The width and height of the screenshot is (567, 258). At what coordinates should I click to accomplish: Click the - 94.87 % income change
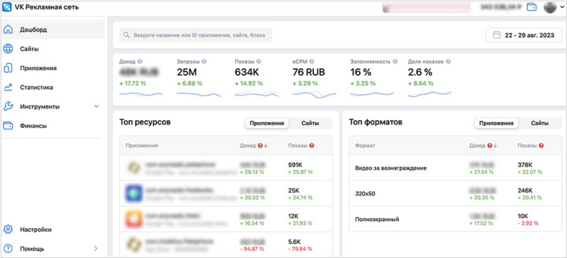(252, 249)
